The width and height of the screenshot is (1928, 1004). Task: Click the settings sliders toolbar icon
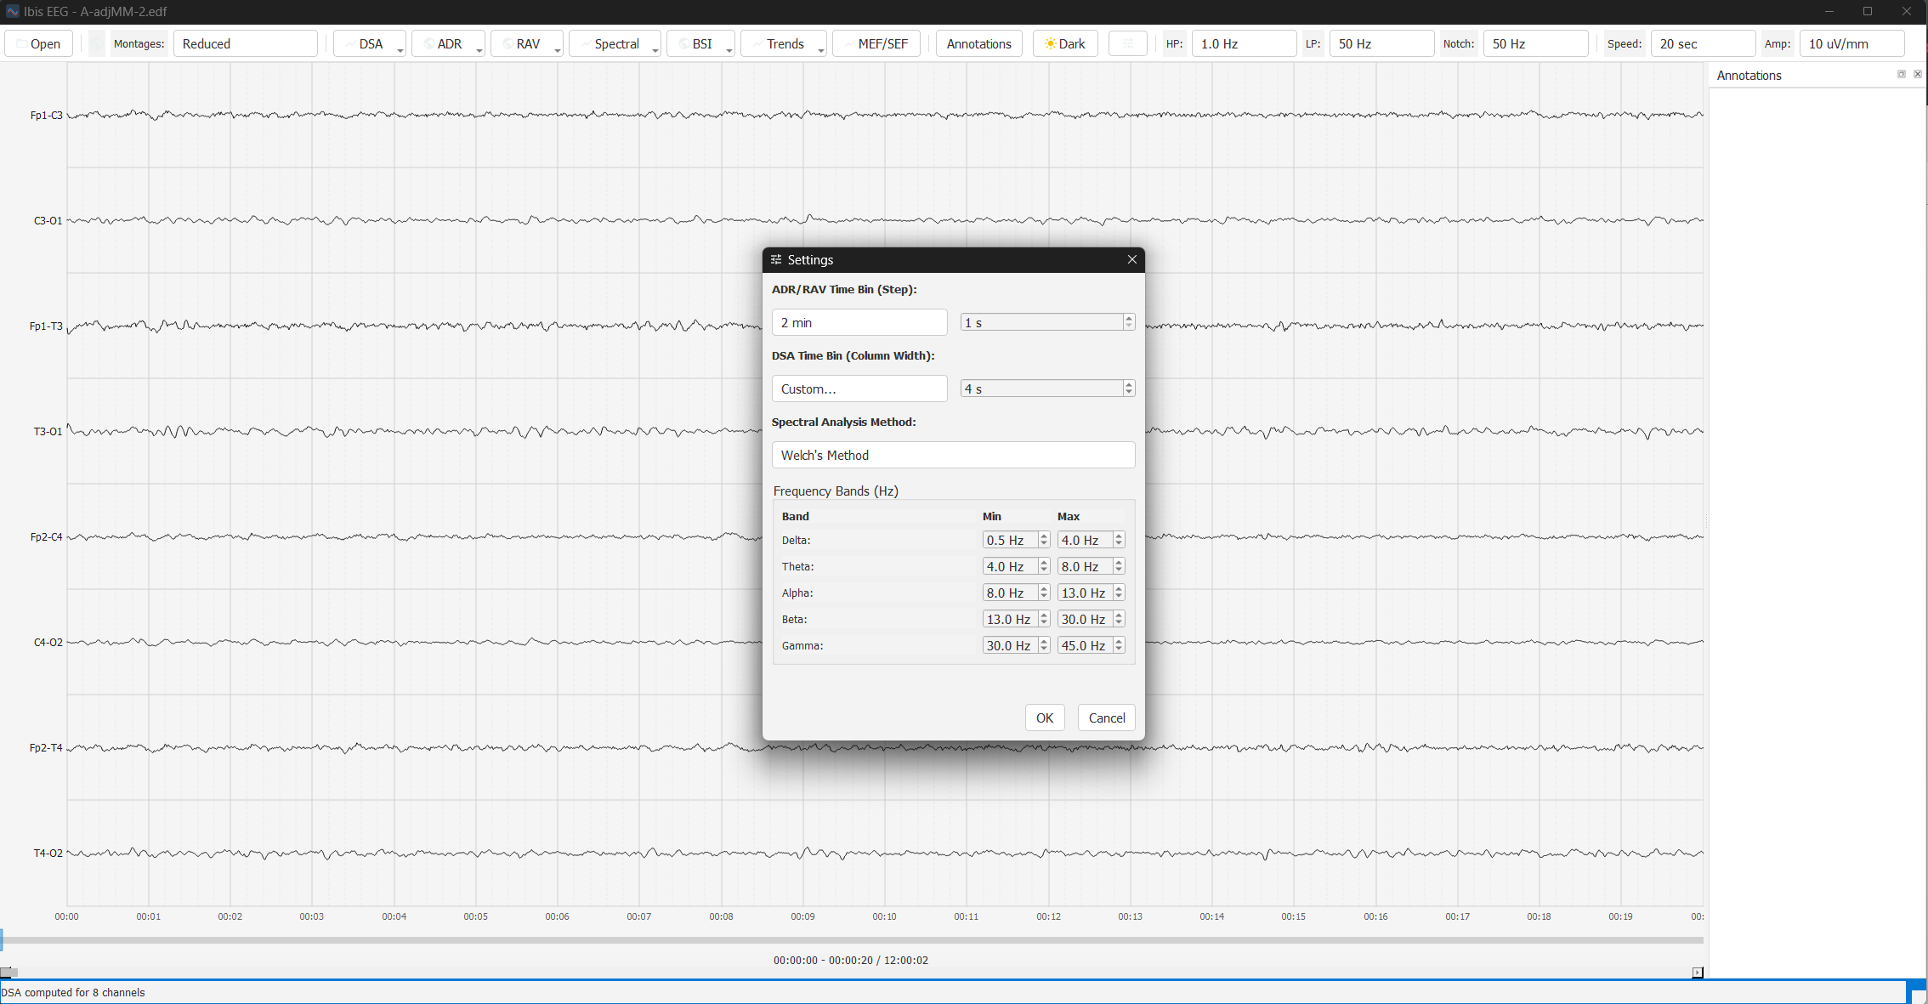click(1127, 44)
